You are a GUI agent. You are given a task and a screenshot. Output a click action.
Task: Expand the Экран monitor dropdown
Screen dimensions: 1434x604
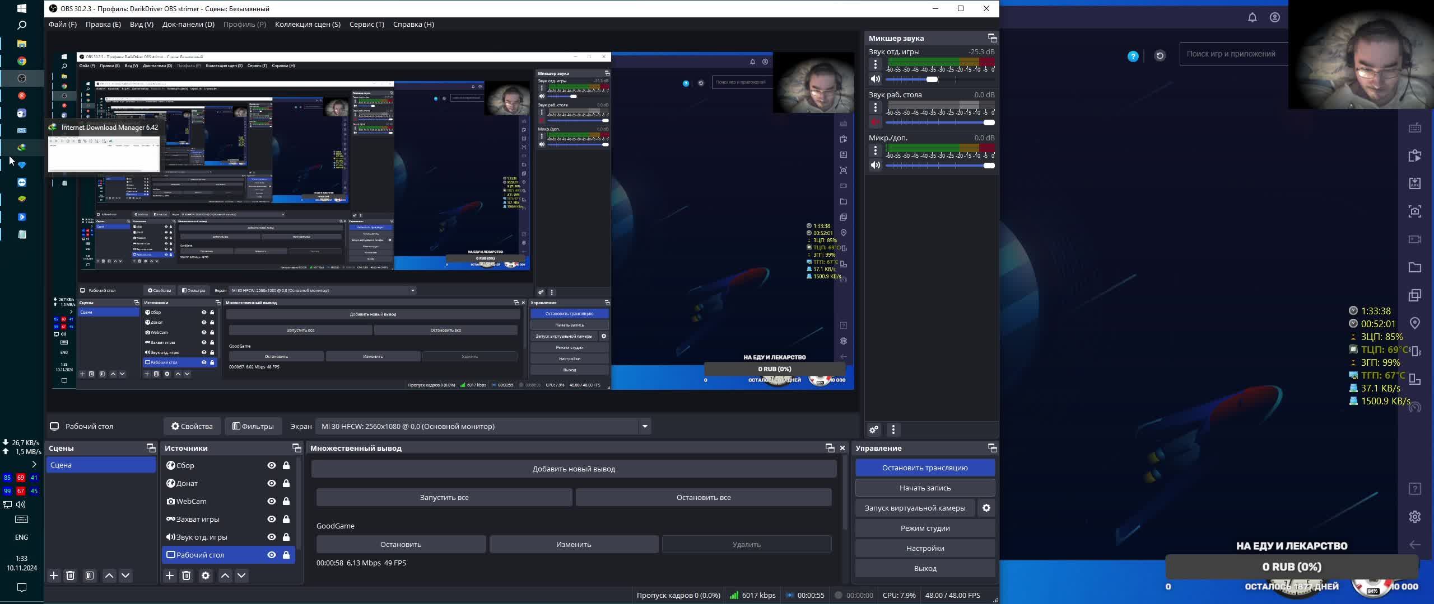(645, 426)
